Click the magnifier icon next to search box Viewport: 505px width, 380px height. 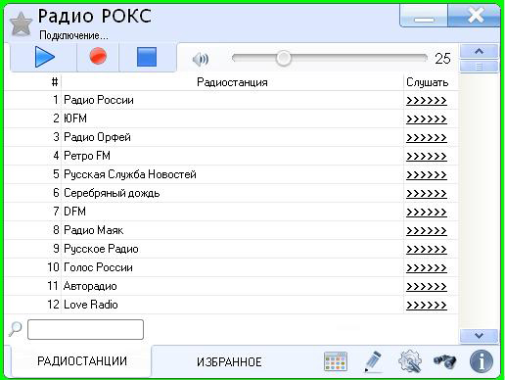pyautogui.click(x=15, y=329)
